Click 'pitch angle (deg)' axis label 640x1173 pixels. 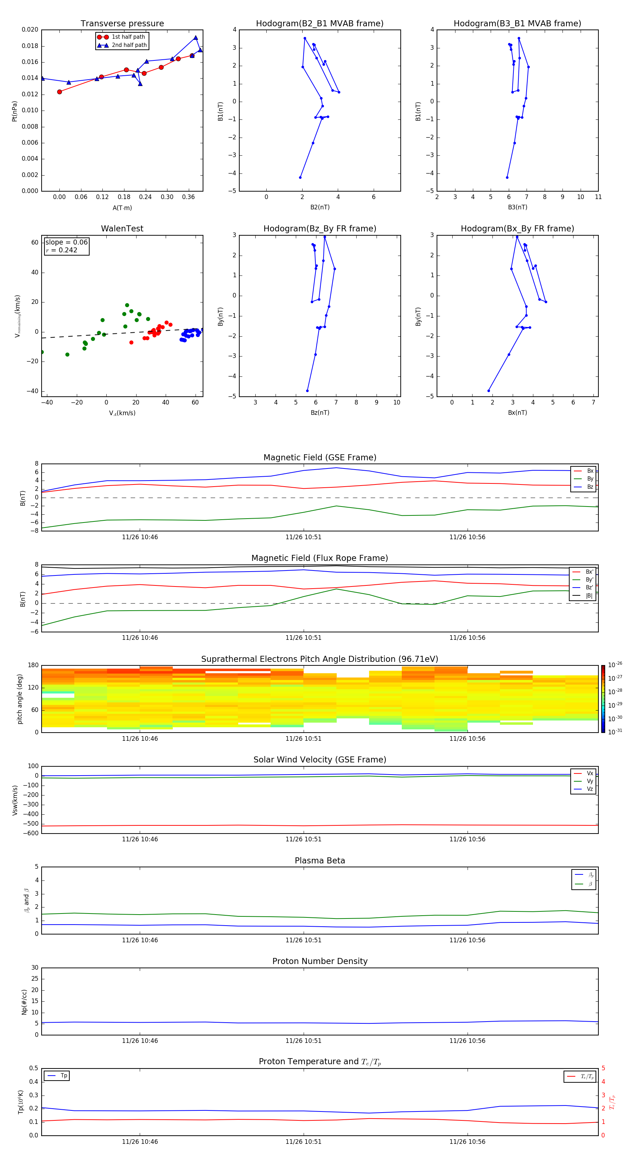(x=20, y=699)
